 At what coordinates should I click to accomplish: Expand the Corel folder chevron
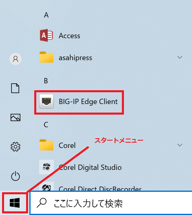tap(180, 145)
